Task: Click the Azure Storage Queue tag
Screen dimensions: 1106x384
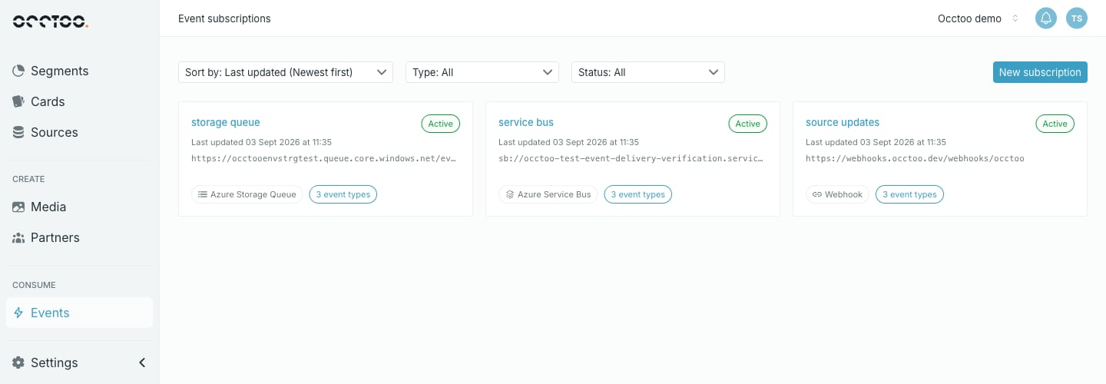Action: point(247,194)
